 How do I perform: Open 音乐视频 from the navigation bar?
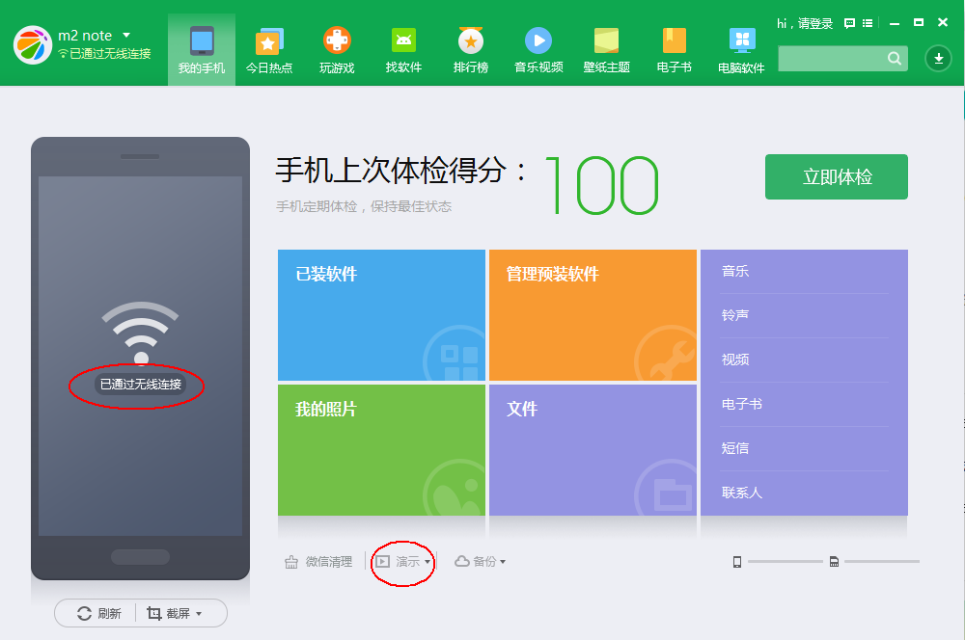(x=538, y=48)
